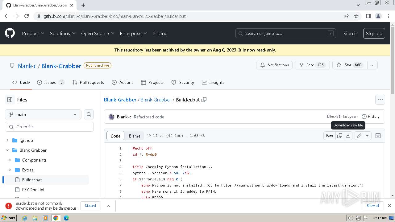Switch to the Code view

tap(115, 136)
